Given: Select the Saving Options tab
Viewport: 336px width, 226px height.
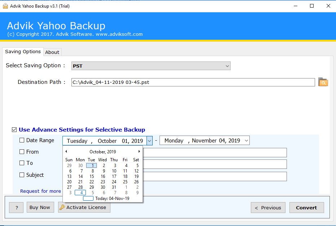Looking at the screenshot, I should (x=23, y=51).
